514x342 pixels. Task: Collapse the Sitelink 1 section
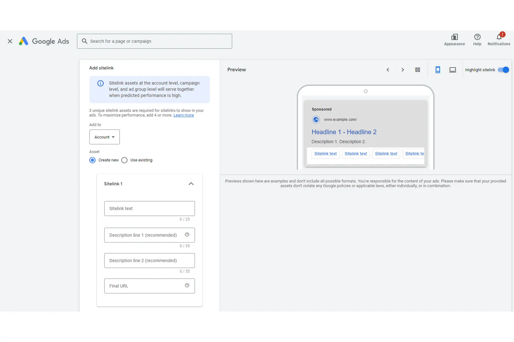click(x=191, y=184)
